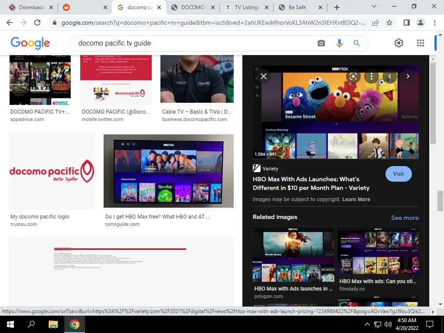Click the browser forward arrow
This screenshot has height=333, width=444.
click(x=23, y=23)
